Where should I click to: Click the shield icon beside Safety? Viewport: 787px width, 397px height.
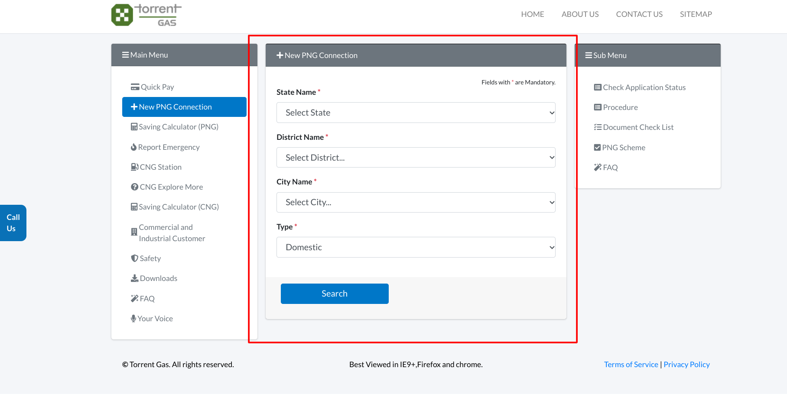(134, 258)
